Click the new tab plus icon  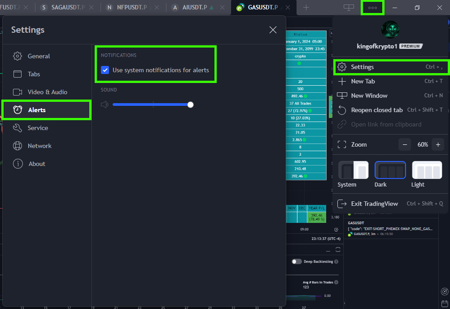306,8
